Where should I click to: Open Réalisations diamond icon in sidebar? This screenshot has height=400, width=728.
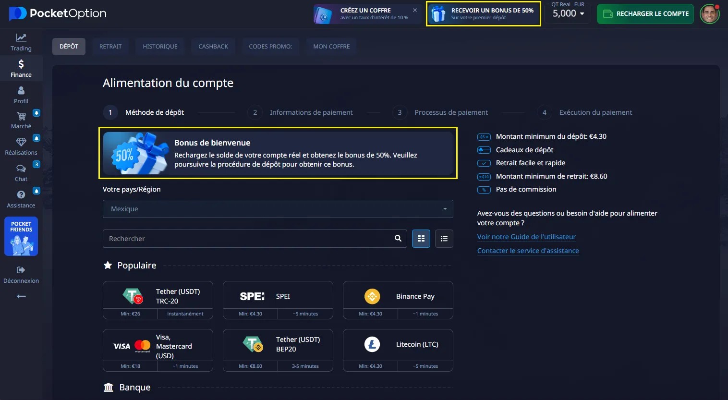pos(21,142)
